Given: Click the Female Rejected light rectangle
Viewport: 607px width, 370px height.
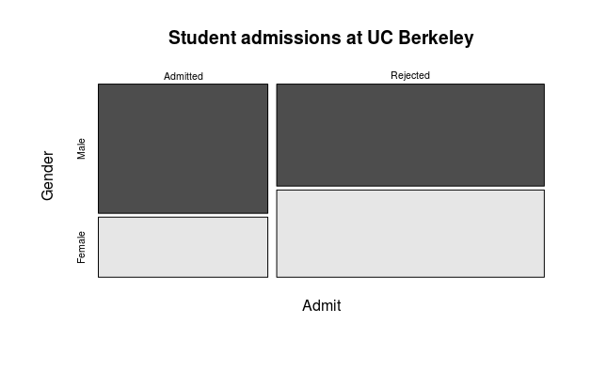Looking at the screenshot, I should point(410,234).
